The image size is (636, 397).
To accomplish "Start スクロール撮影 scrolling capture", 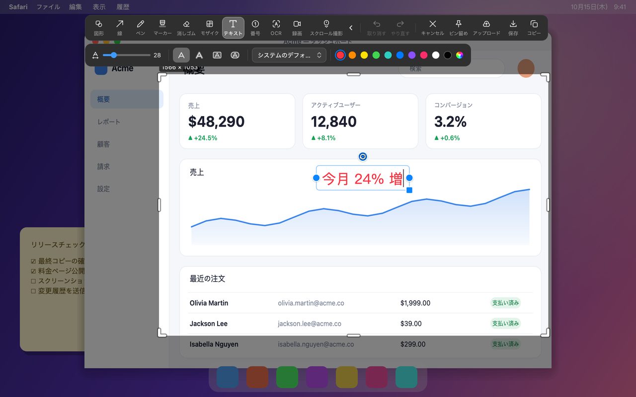I will tap(326, 28).
